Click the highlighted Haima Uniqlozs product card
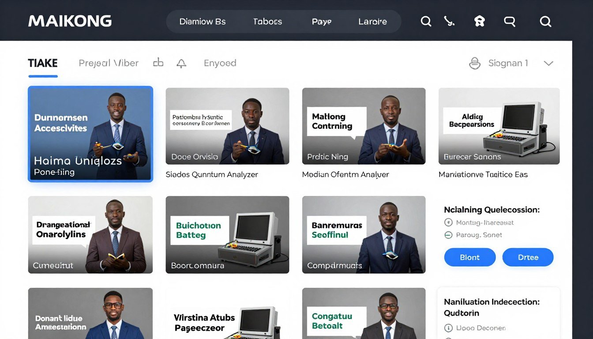Image resolution: width=593 pixels, height=339 pixels. coord(90,134)
